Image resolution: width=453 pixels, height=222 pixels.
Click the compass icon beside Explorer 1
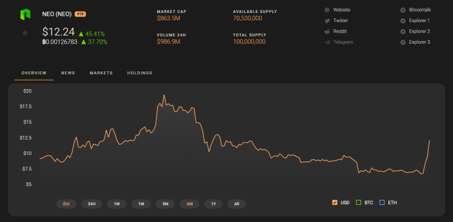tap(403, 21)
